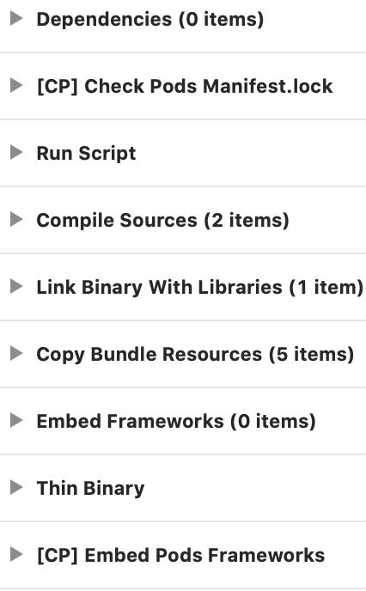Expand the Embed Frameworks disclosure triangle
This screenshot has width=366, height=591.
click(16, 420)
